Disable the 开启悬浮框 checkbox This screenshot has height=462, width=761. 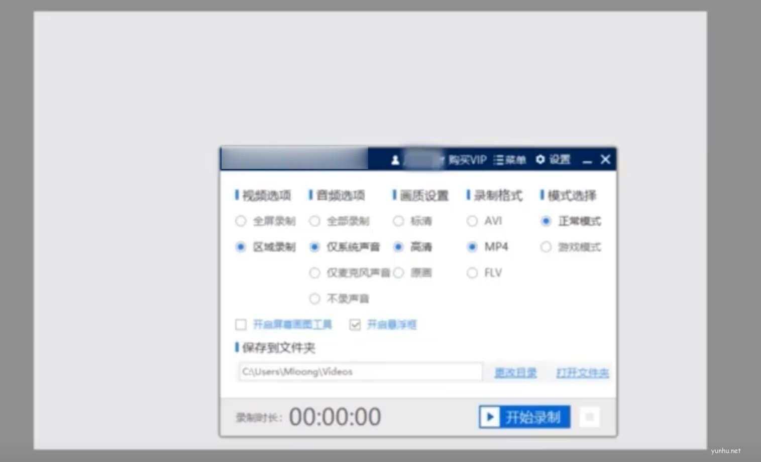[x=355, y=325]
